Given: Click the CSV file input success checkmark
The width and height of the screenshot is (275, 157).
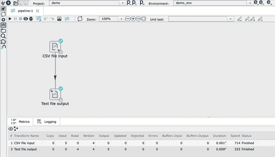Looking at the screenshot, I should [60, 41].
